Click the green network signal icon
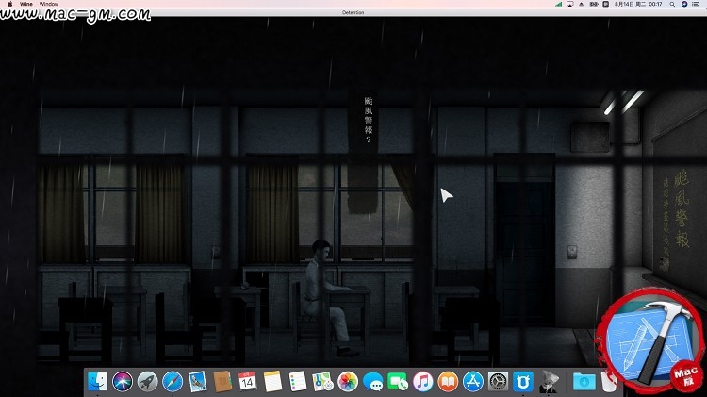Viewport: 707px width, 397px height. click(x=559, y=4)
